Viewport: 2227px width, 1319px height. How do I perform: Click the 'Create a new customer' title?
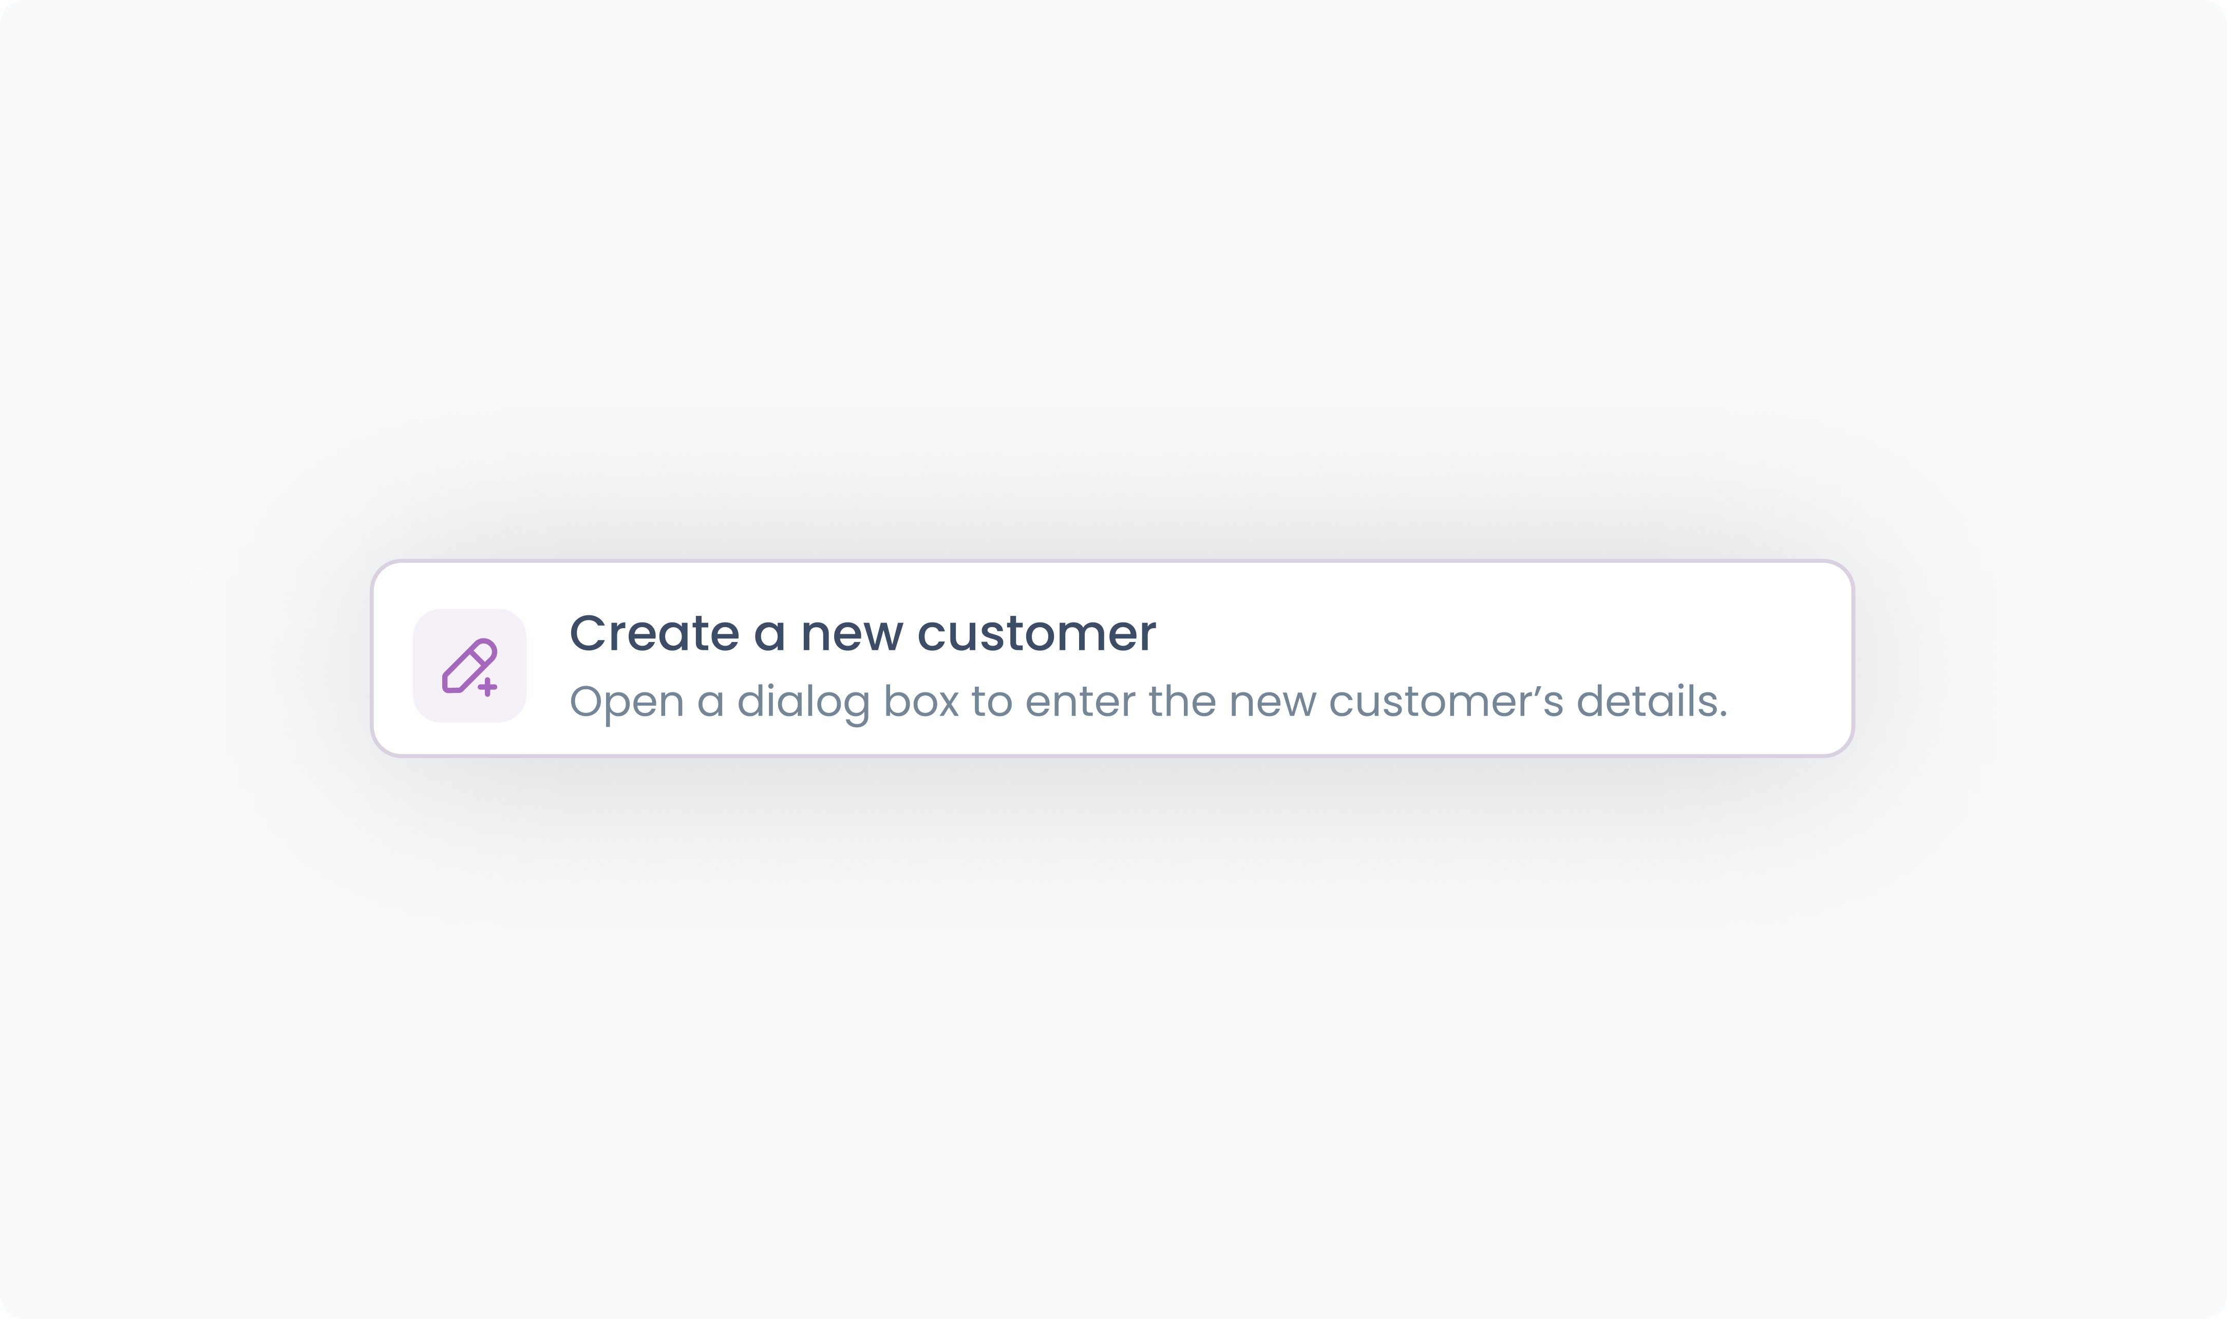(862, 634)
